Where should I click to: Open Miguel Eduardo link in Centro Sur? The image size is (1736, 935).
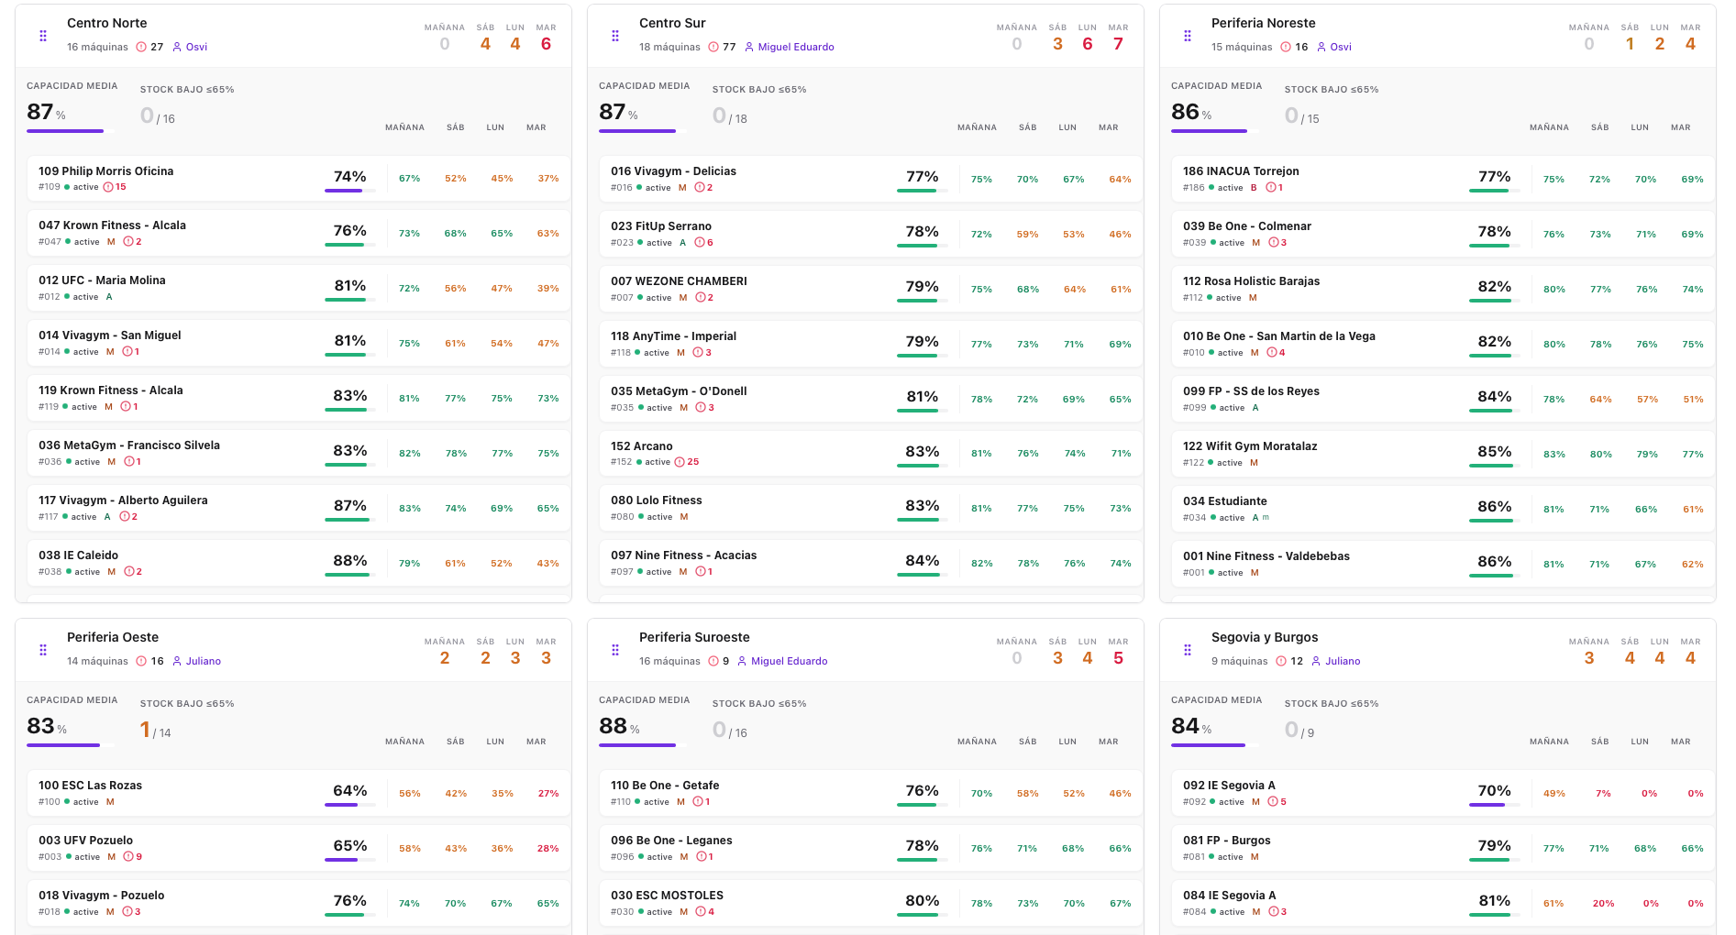click(790, 47)
